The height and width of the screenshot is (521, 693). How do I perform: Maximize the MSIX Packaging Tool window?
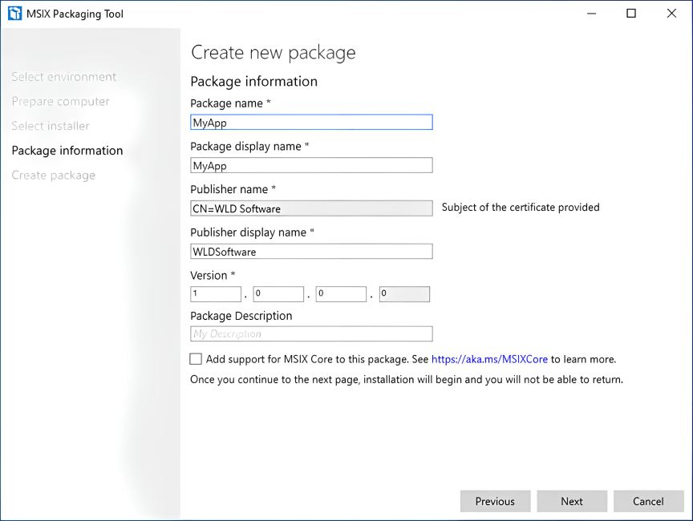click(x=631, y=14)
